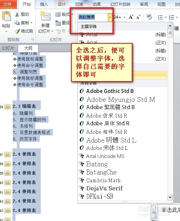The height and width of the screenshot is (221, 180).
Task: Switch to the Review (审阅) tab
Action: (144, 4)
